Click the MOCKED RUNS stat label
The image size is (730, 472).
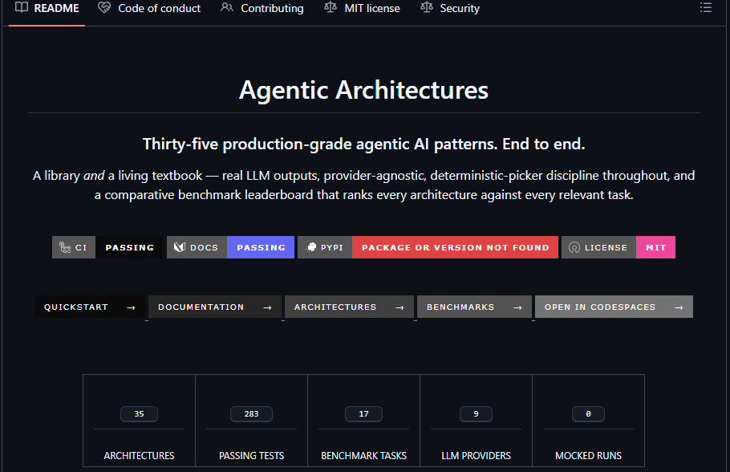click(589, 456)
